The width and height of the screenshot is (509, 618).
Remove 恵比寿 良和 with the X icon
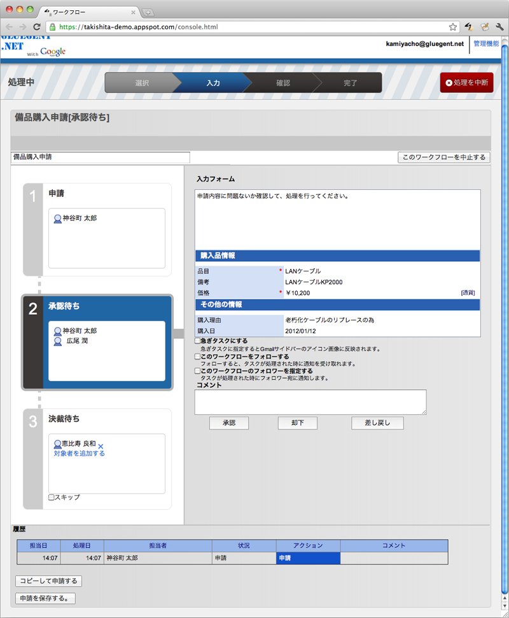point(101,447)
